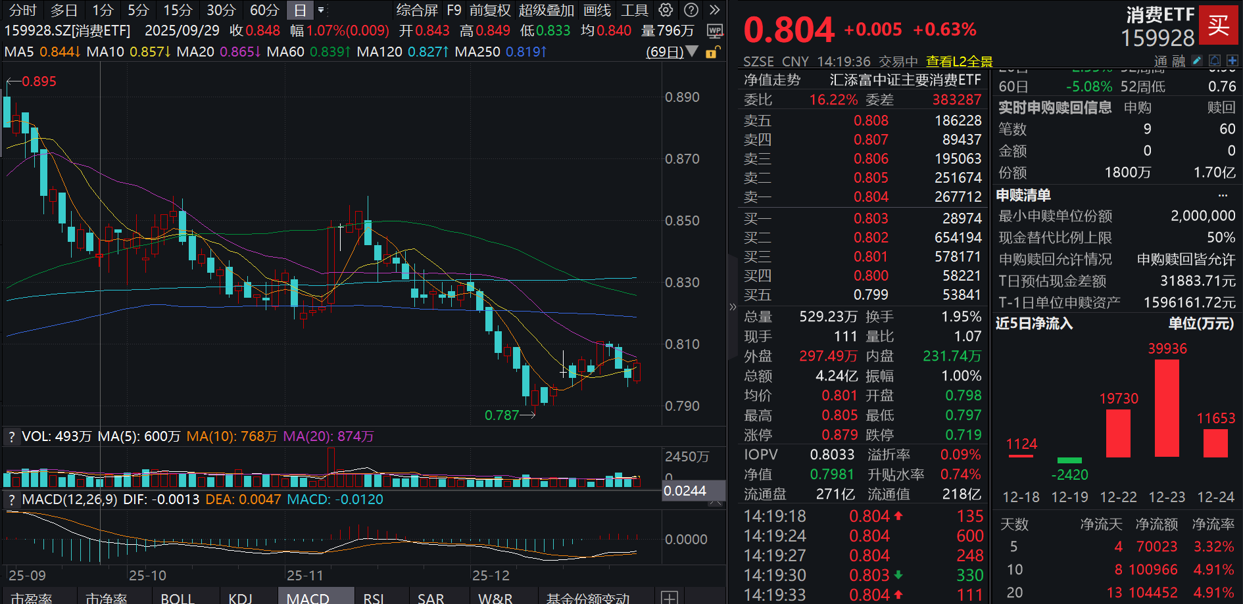Screen dimensions: 1243x604
Task: Open the (69日) range dropdown
Action: pyautogui.click(x=691, y=52)
